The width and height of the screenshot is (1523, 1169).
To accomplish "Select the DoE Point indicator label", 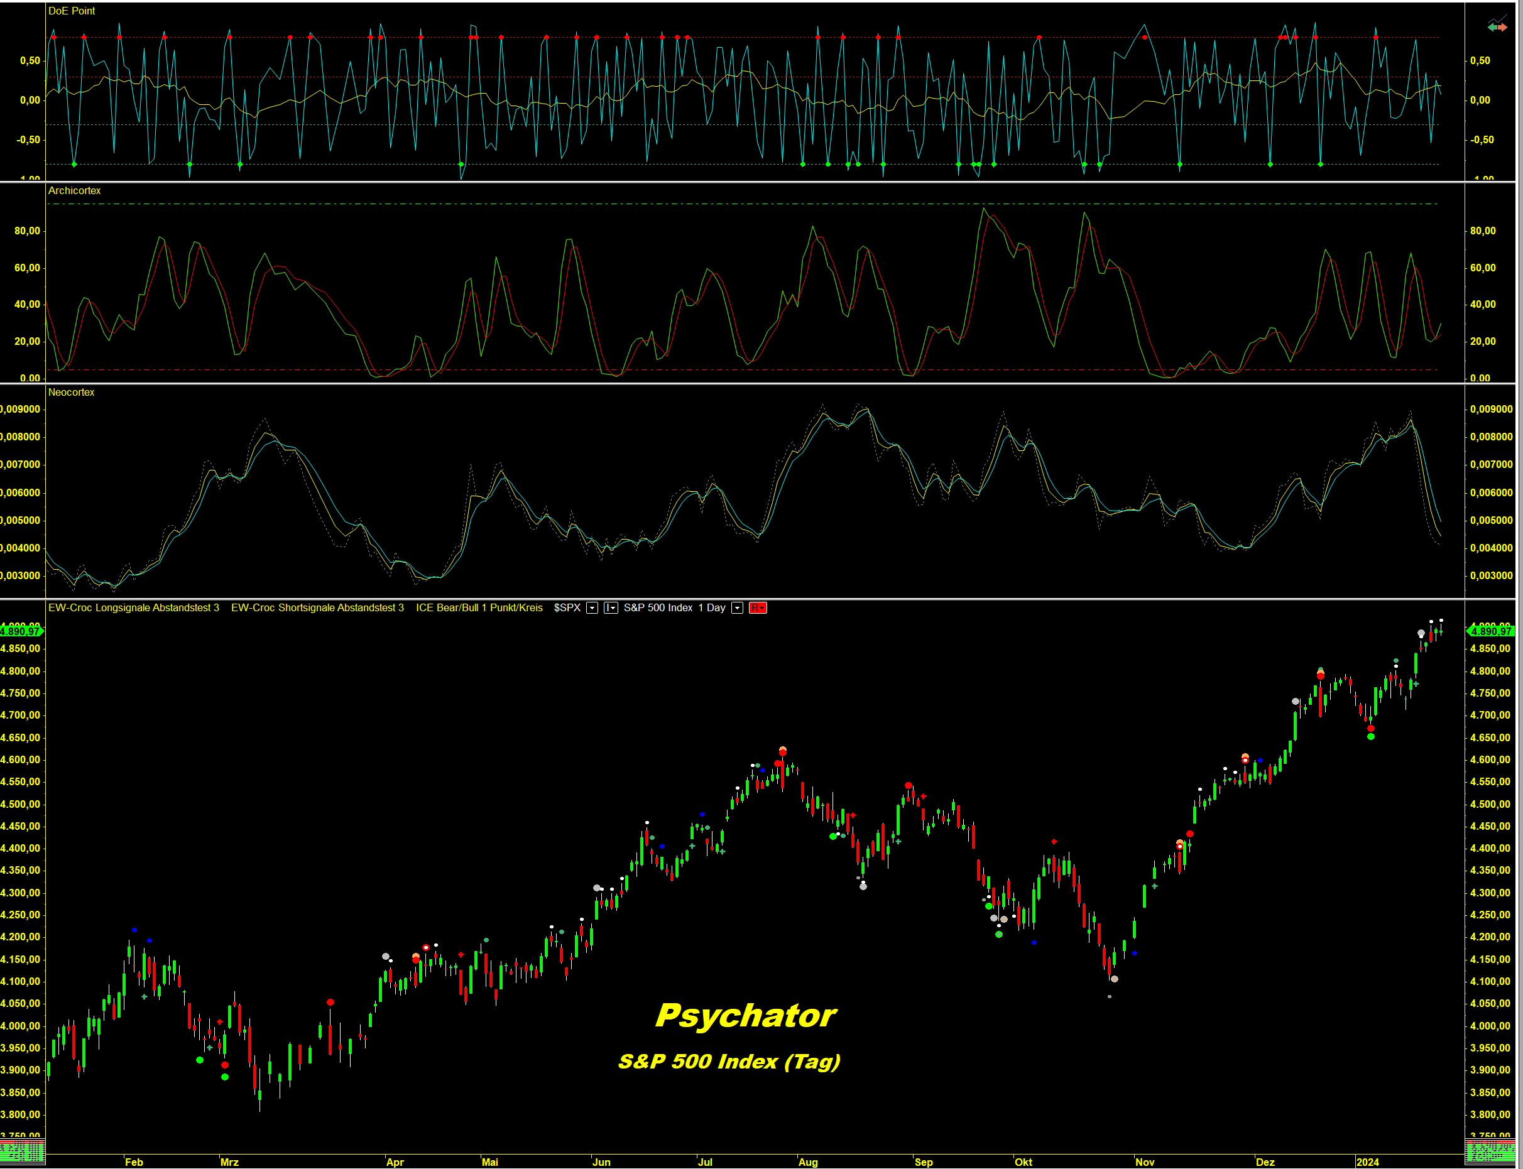I will click(x=72, y=11).
